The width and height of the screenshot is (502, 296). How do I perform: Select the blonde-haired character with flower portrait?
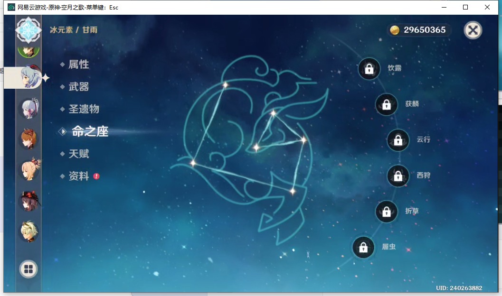(30, 169)
